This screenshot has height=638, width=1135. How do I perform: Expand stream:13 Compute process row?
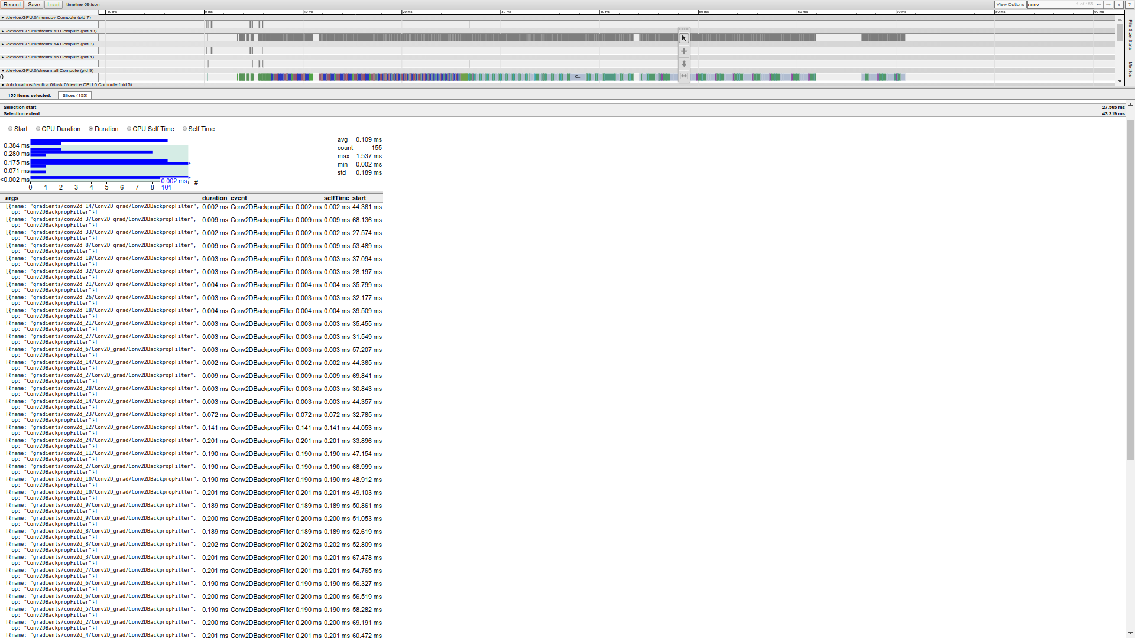(3, 31)
